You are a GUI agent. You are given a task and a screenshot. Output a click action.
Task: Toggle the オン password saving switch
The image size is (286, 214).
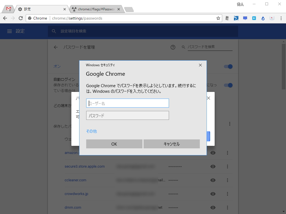point(228,66)
